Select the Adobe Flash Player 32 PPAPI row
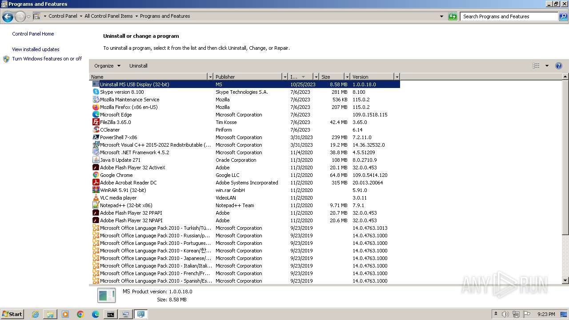The image size is (569, 320). click(244, 213)
